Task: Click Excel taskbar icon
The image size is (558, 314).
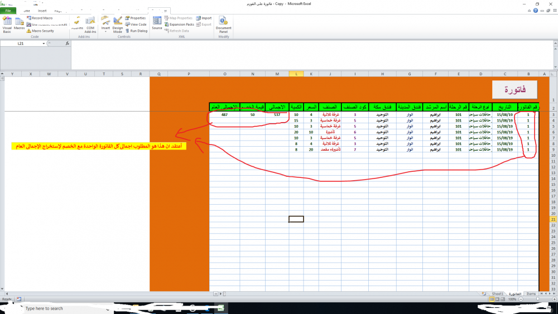Action: coord(221,308)
